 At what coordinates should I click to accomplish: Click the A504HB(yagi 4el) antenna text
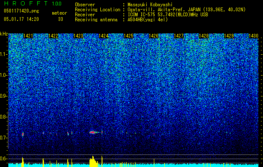[x=148, y=20]
